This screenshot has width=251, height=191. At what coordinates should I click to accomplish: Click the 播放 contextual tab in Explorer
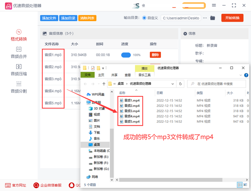pyautogui.click(x=145, y=68)
